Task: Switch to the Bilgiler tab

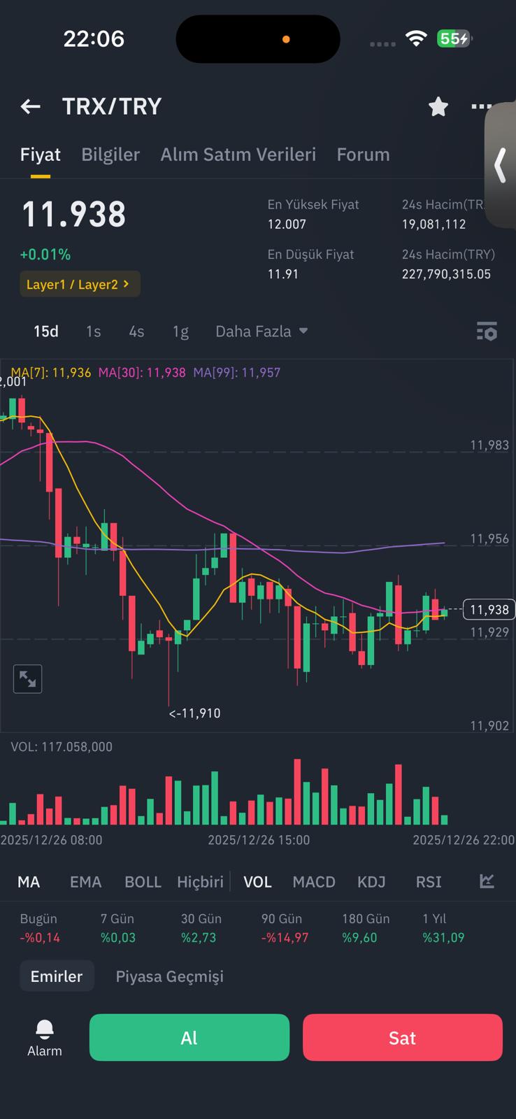Action: pos(110,155)
